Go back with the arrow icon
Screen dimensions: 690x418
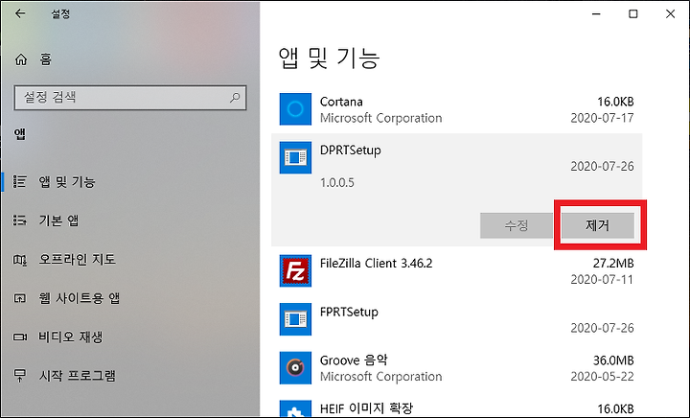tap(20, 13)
